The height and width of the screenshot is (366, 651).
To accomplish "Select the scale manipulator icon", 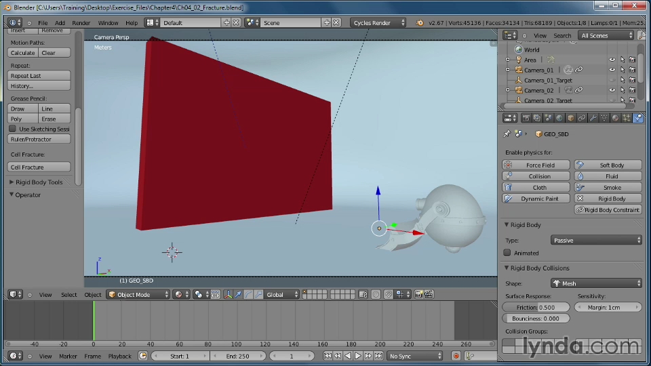I will click(258, 295).
